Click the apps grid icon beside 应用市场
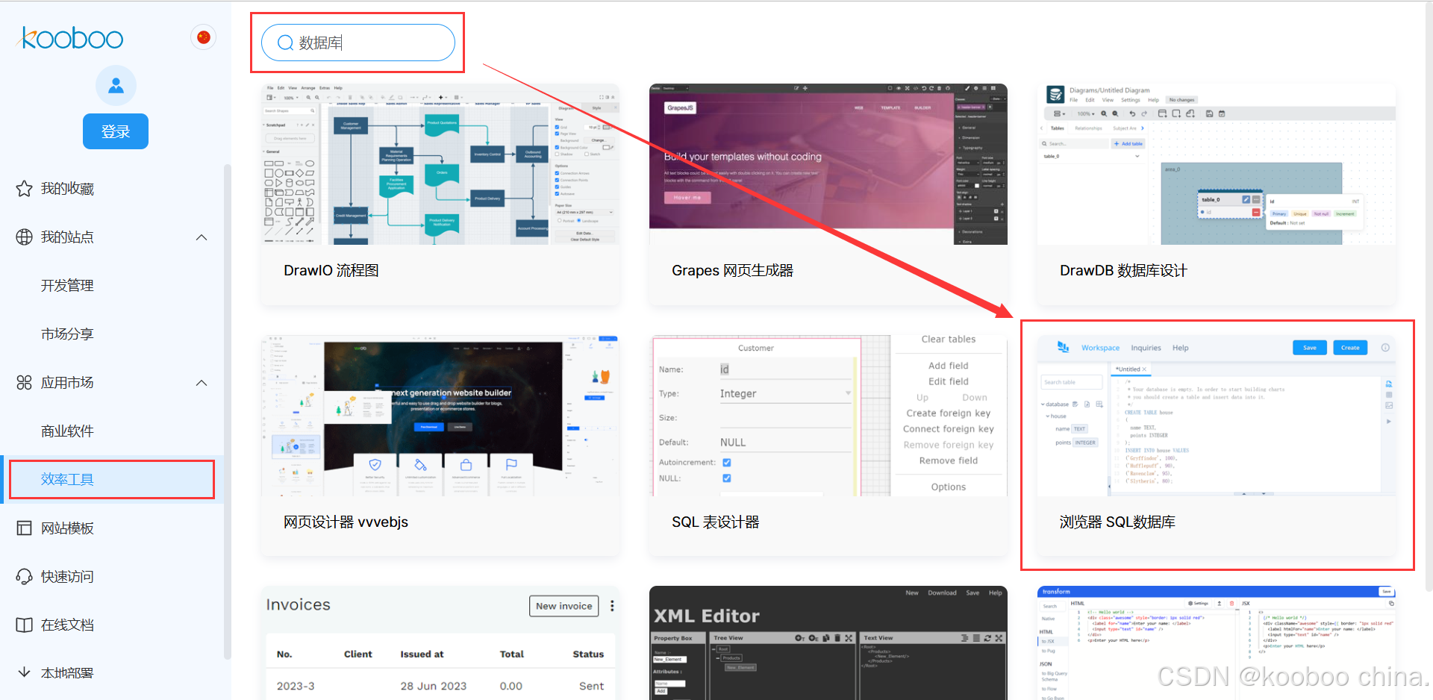The image size is (1433, 700). (x=24, y=383)
